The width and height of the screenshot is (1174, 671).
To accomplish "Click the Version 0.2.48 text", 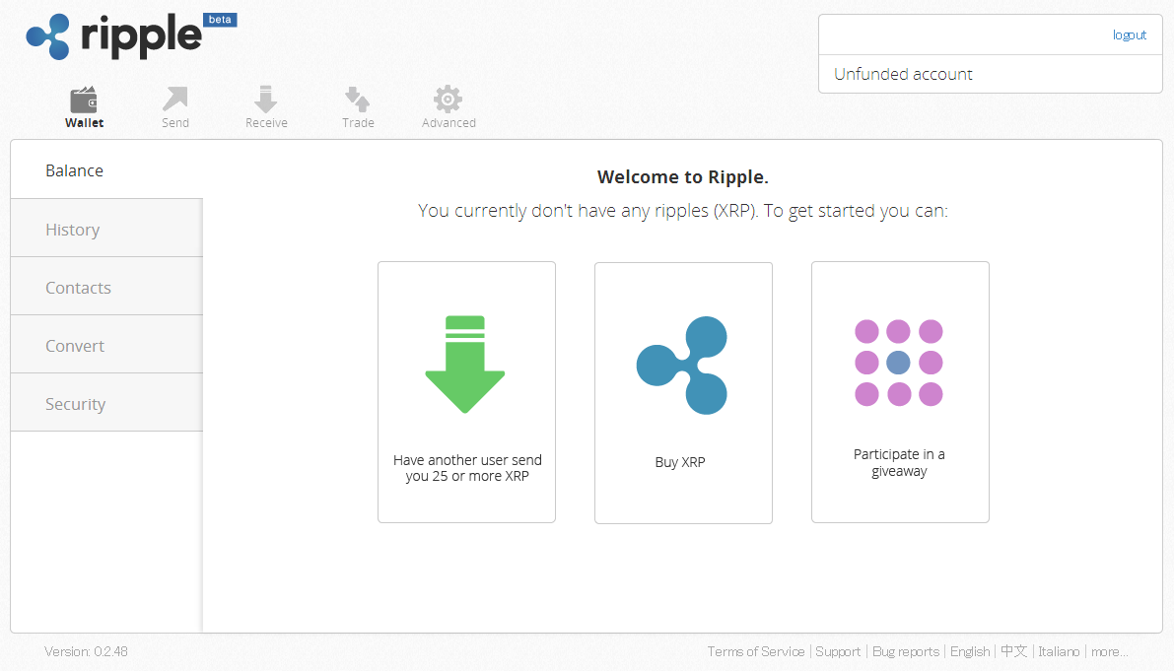I will [x=86, y=651].
